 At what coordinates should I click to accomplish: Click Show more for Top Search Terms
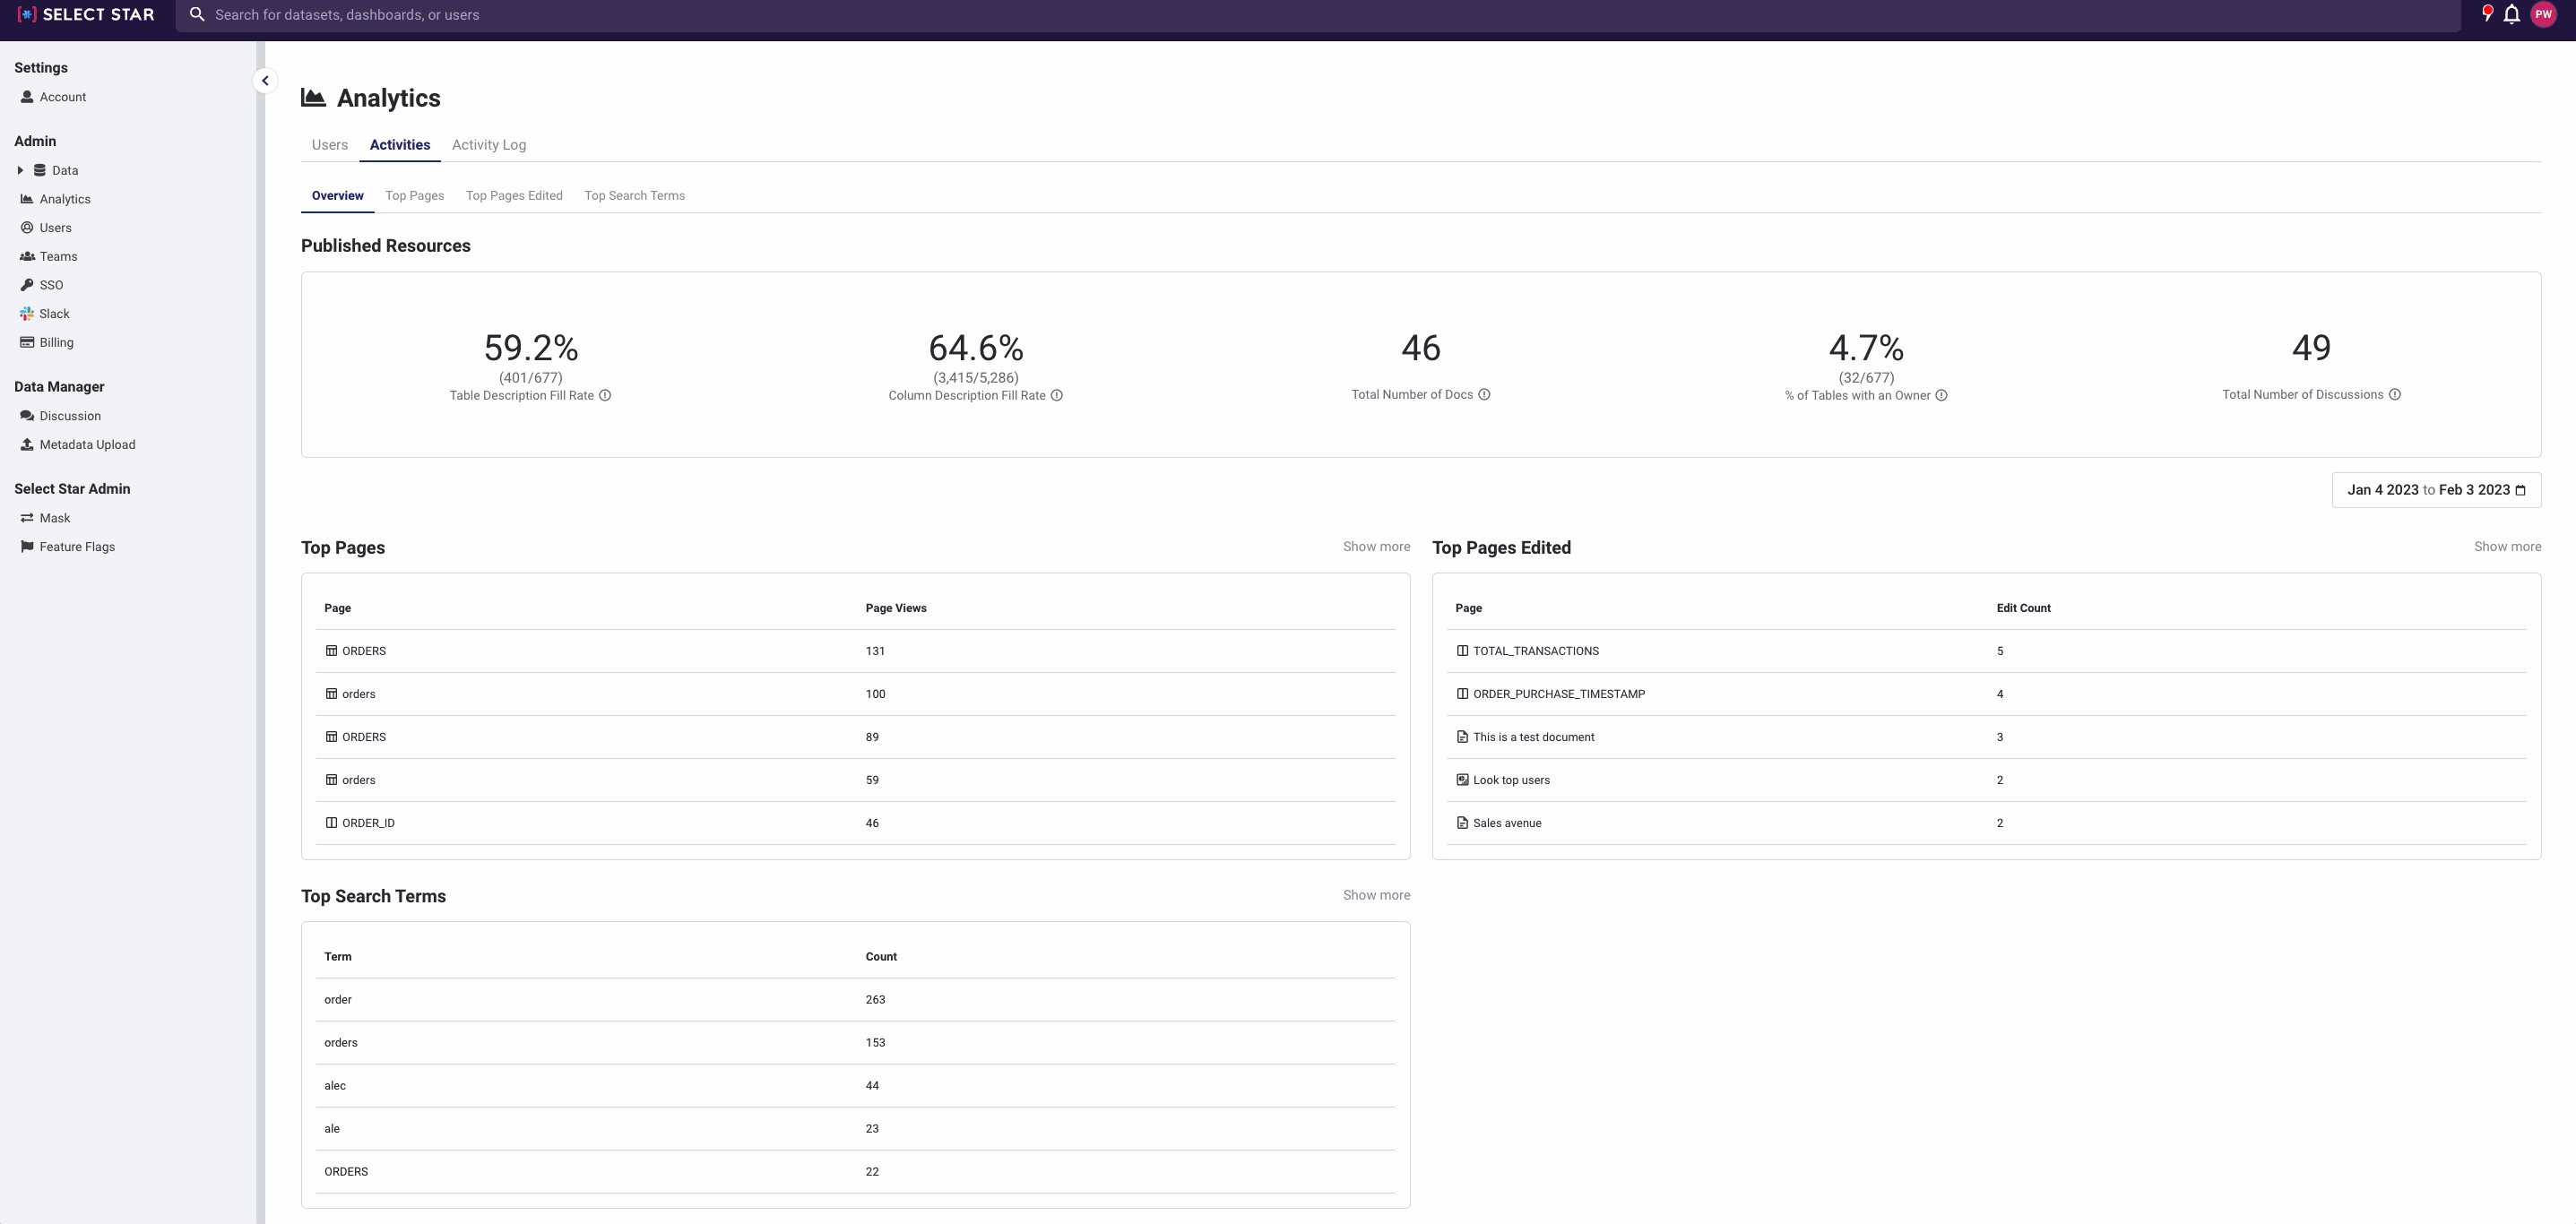1376,895
